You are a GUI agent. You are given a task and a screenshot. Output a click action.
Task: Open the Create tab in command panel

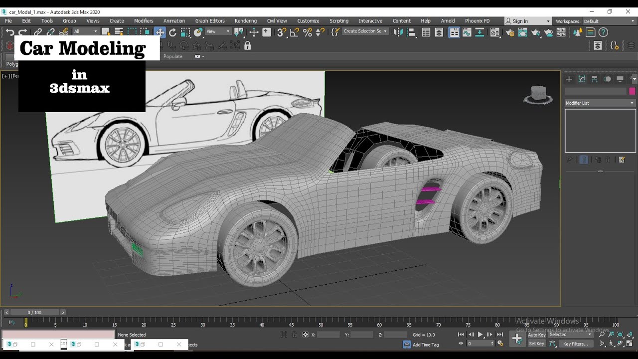coord(569,79)
